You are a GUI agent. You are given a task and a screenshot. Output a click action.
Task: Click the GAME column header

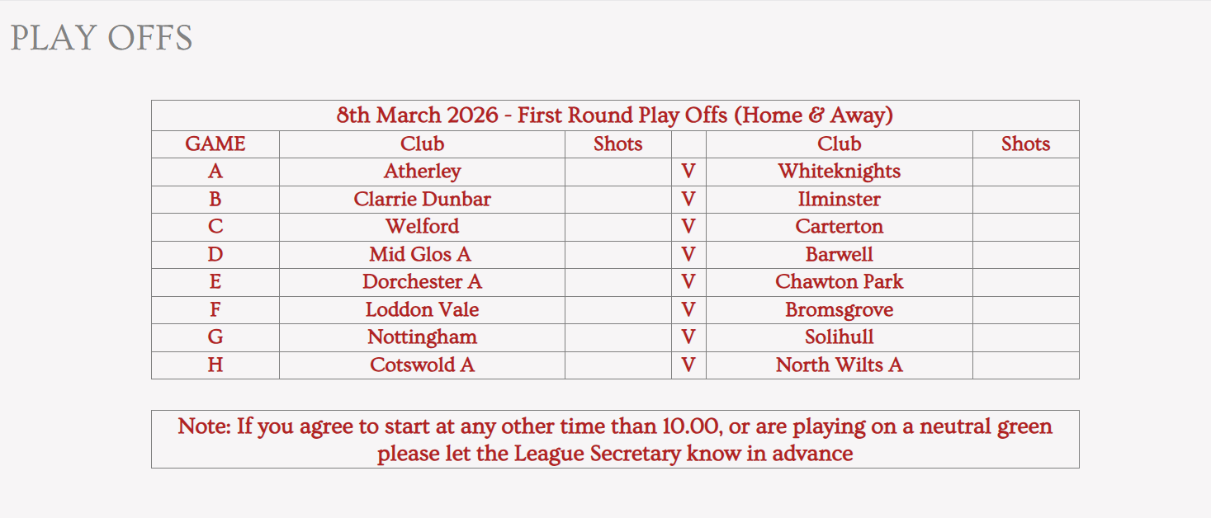[215, 144]
